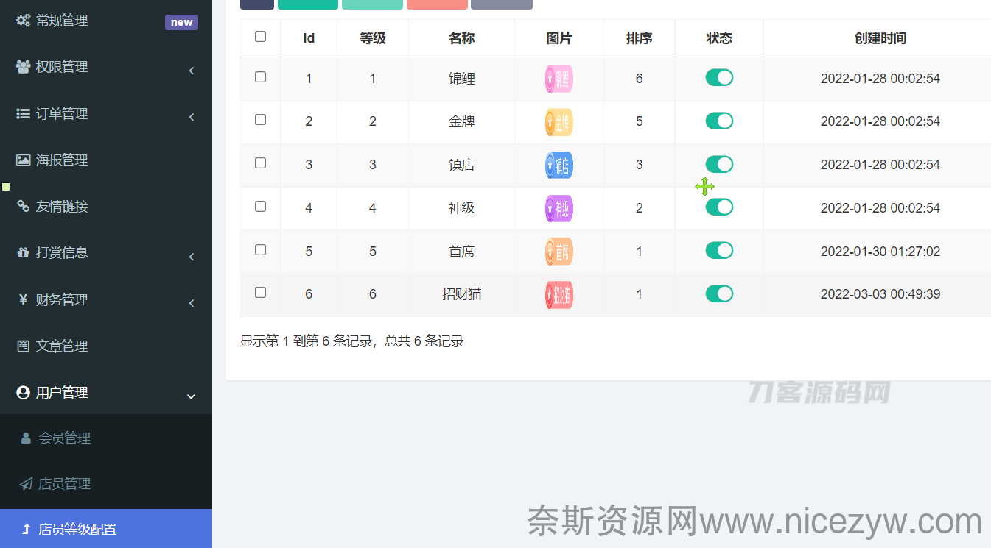Screen dimensions: 991x548
Task: Open the 海报管理 menu item
Action: (106, 160)
